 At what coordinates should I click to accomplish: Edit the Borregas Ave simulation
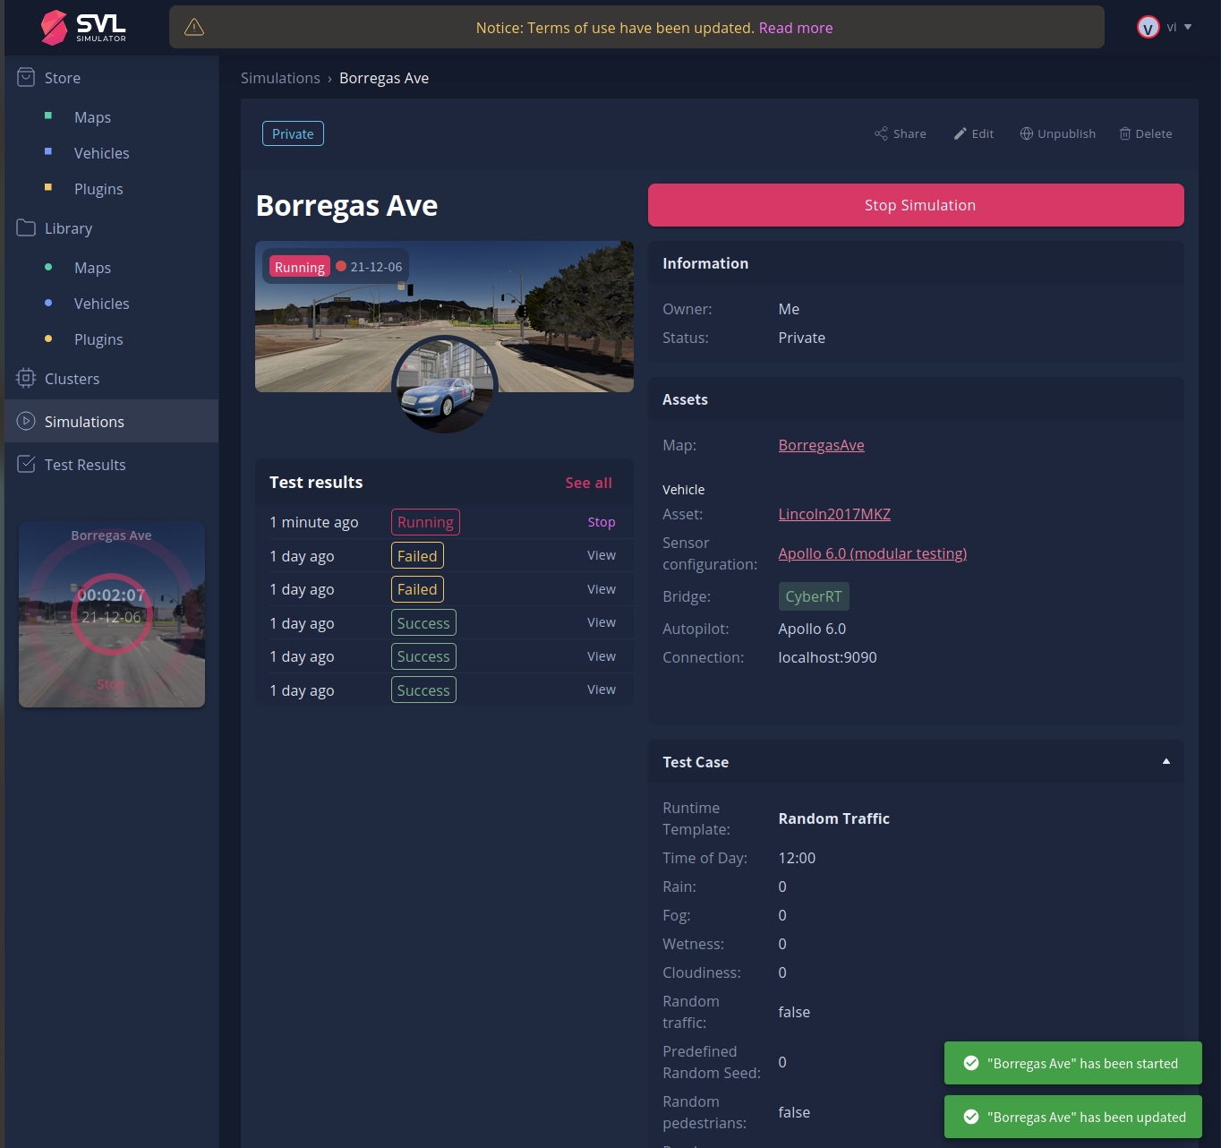[x=974, y=133]
